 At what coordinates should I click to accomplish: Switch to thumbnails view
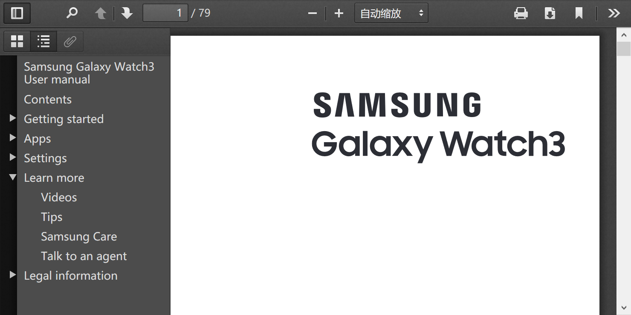pos(17,41)
